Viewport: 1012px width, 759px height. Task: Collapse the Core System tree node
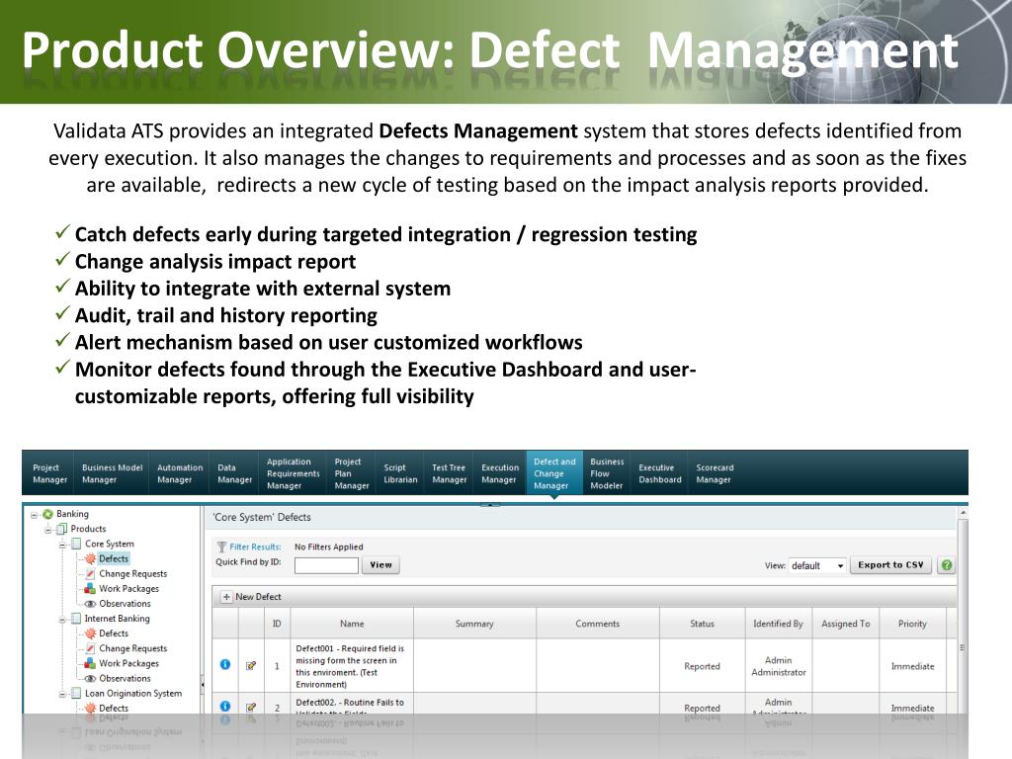click(x=62, y=545)
